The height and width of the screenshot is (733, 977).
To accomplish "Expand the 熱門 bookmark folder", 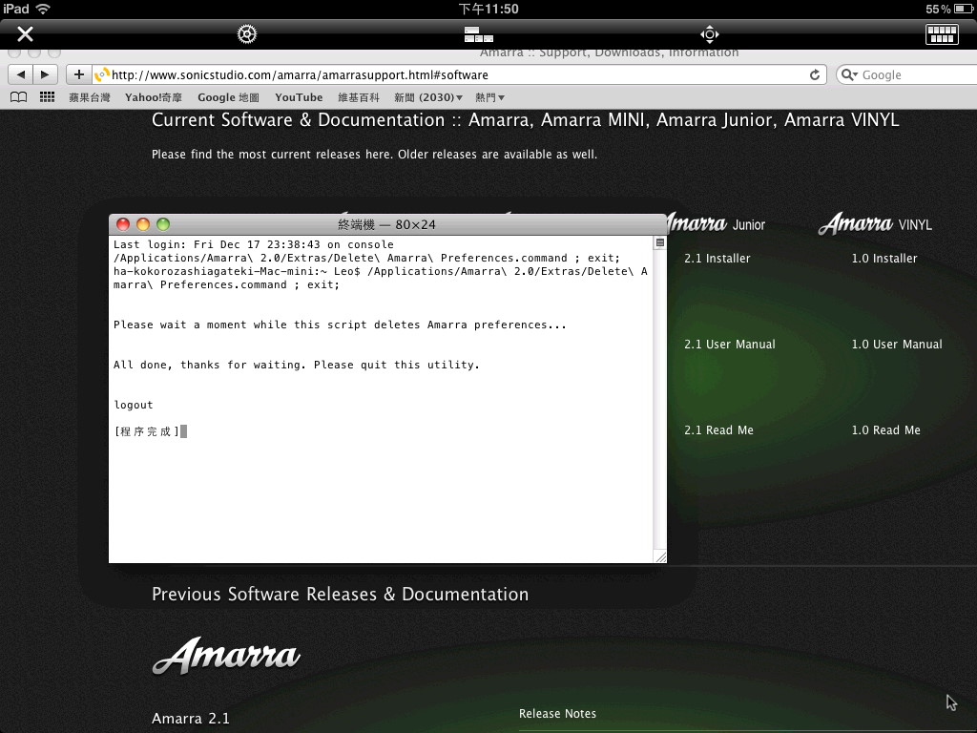I will 489,97.
